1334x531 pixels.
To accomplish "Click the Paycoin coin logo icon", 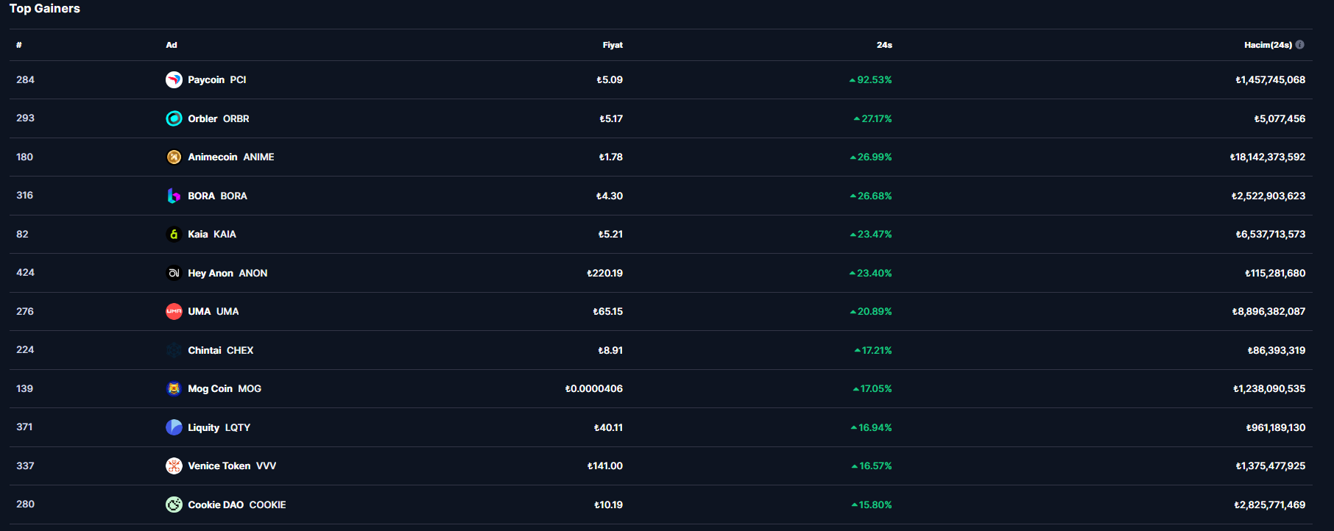I will point(174,79).
